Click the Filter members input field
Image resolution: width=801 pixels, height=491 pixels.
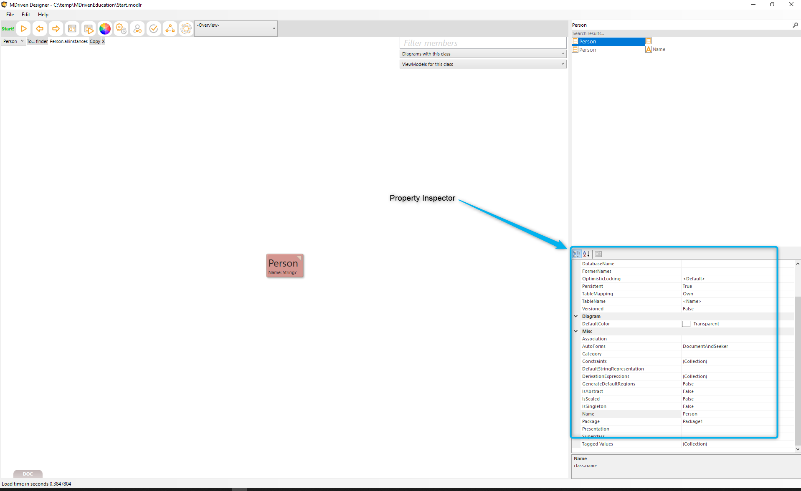click(483, 43)
